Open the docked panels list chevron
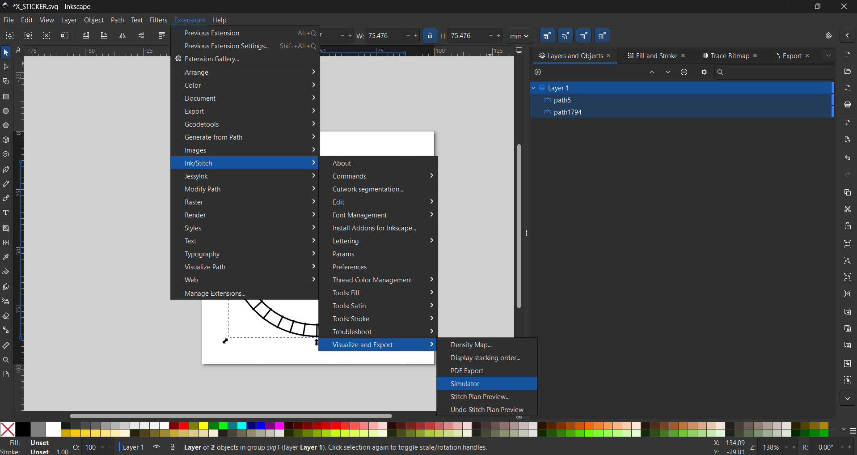The width and height of the screenshot is (857, 455). click(x=828, y=56)
